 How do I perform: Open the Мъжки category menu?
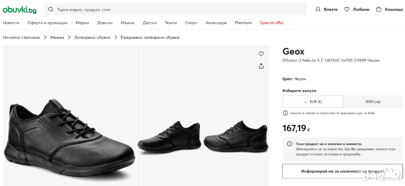click(x=127, y=23)
